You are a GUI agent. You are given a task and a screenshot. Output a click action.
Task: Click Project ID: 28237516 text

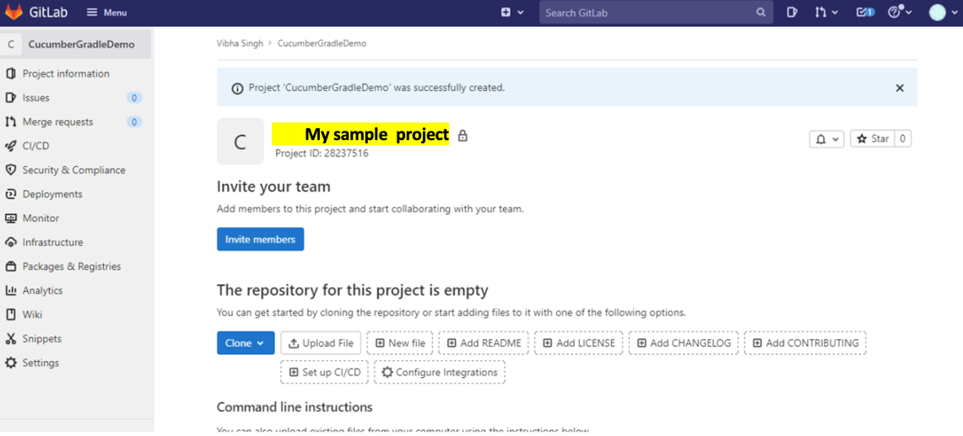[322, 153]
